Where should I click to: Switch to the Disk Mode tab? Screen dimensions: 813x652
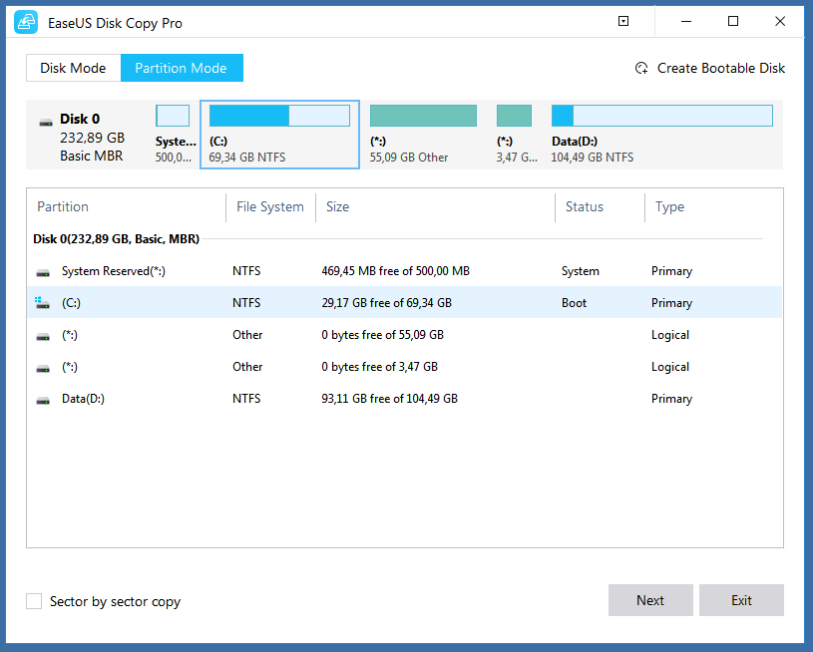(73, 68)
